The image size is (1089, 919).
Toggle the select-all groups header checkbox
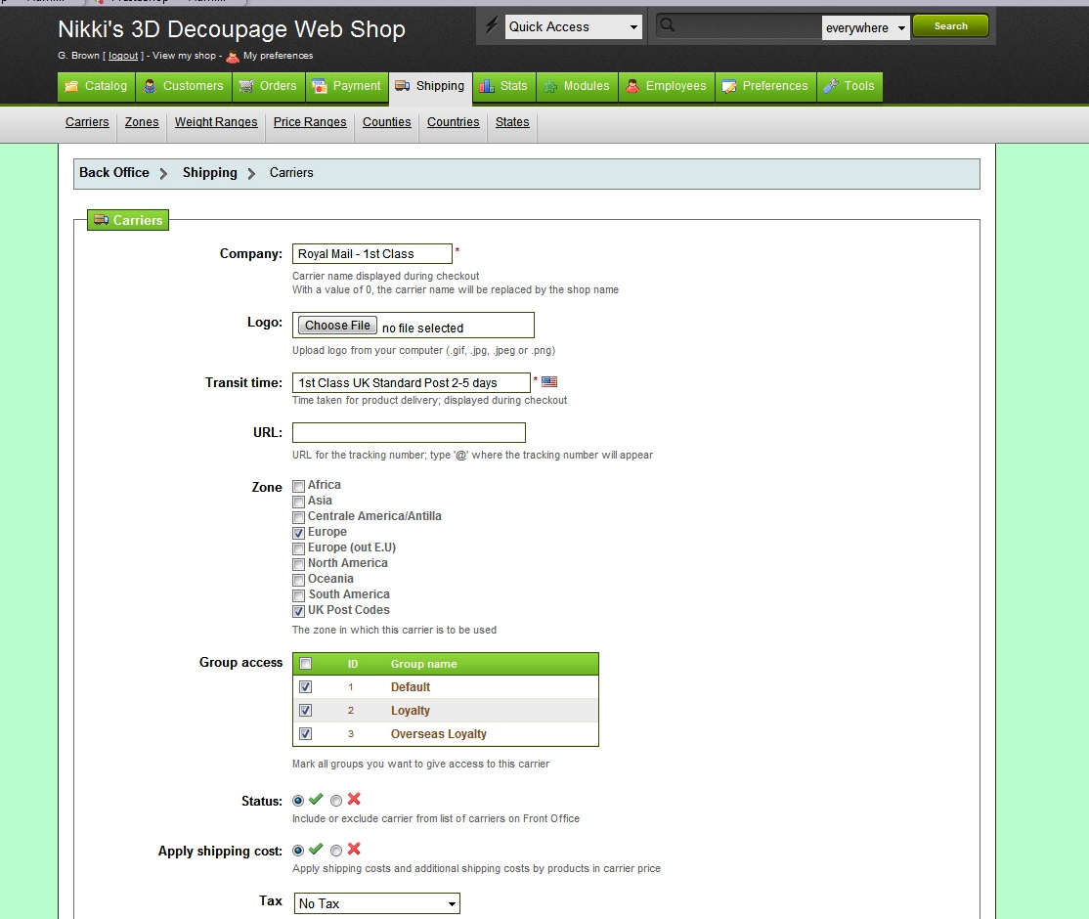click(306, 664)
